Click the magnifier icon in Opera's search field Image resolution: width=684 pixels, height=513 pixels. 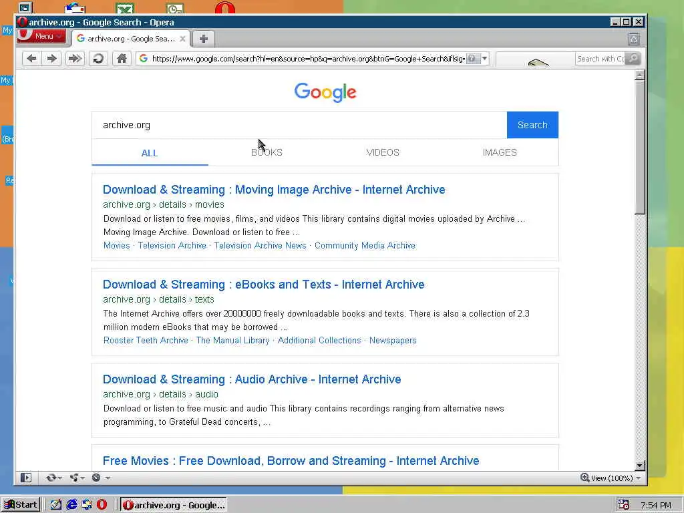click(x=633, y=59)
